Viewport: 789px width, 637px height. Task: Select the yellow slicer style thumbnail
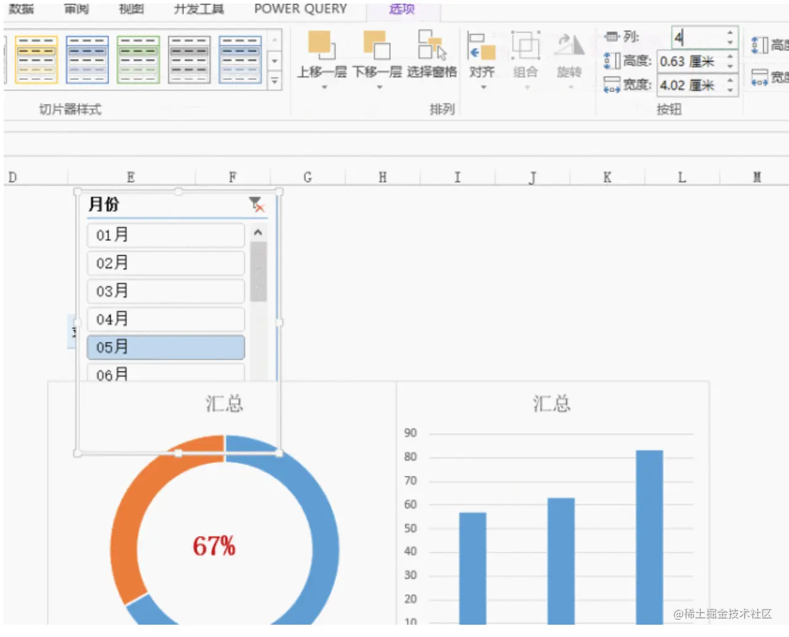(36, 59)
